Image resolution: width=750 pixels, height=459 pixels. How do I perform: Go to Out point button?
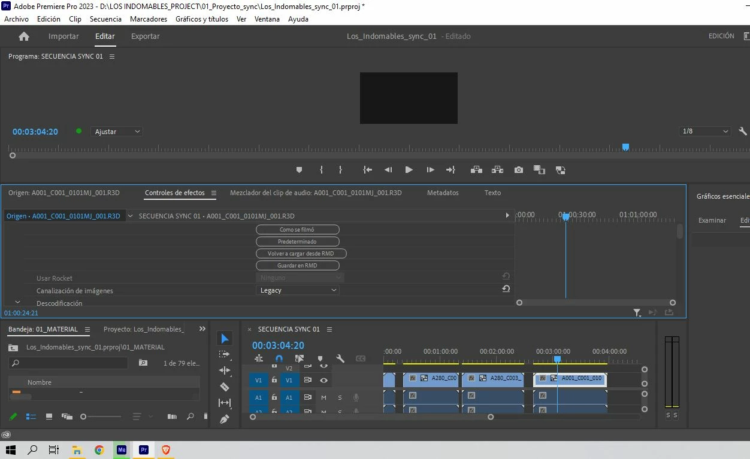(x=450, y=170)
